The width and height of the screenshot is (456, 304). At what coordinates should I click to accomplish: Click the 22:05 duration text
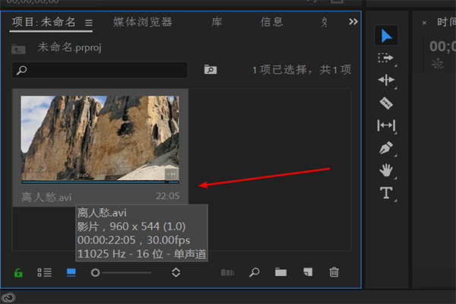point(167,196)
